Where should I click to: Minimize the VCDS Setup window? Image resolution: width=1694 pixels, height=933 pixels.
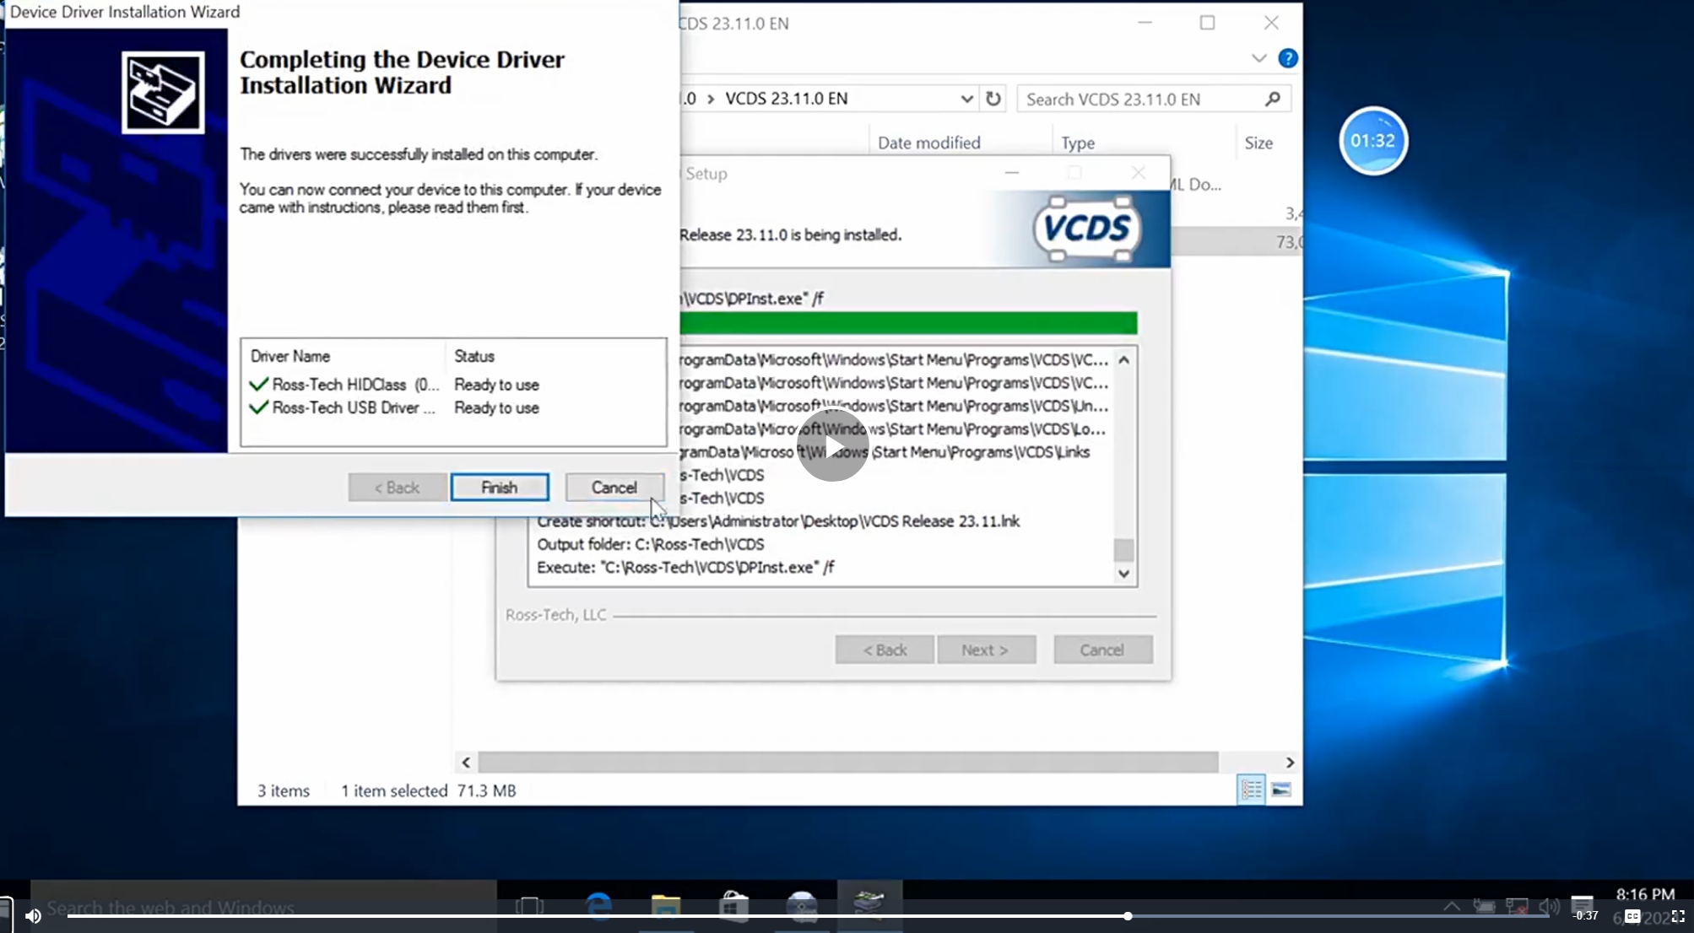tap(1012, 173)
